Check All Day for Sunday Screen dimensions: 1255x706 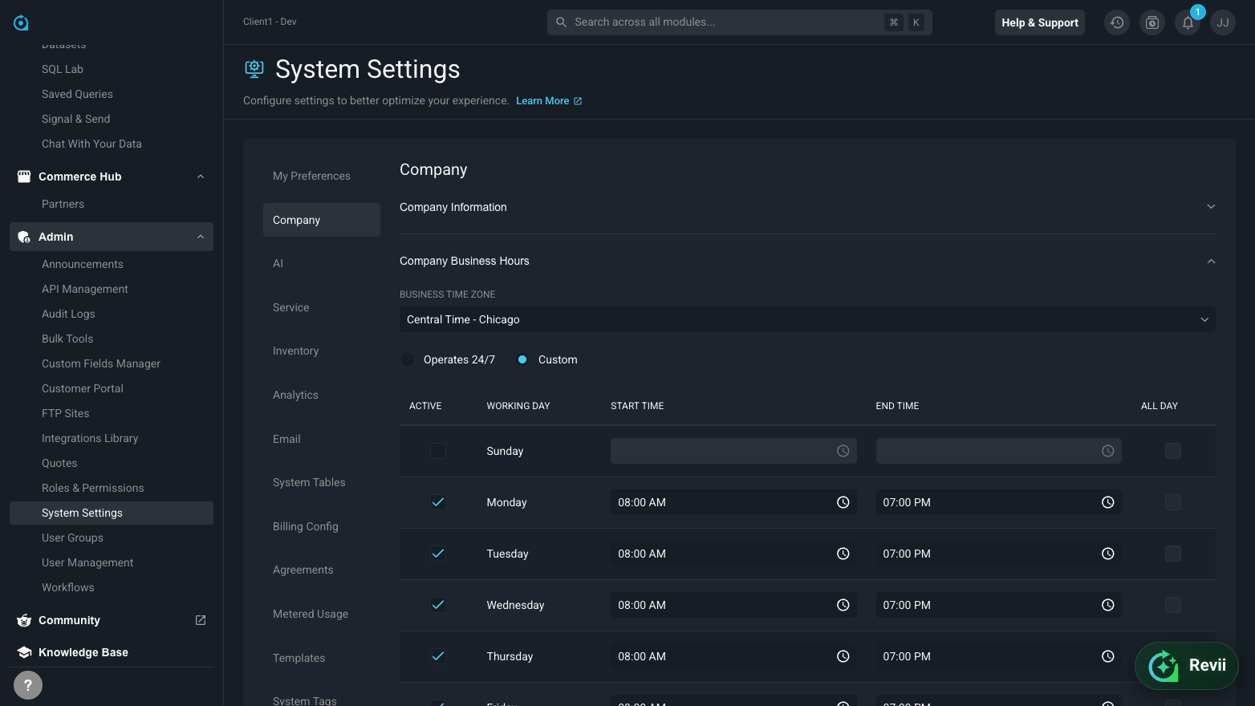(x=1173, y=451)
